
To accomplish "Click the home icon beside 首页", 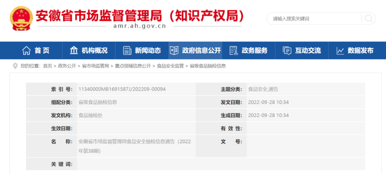I will click(26, 51).
